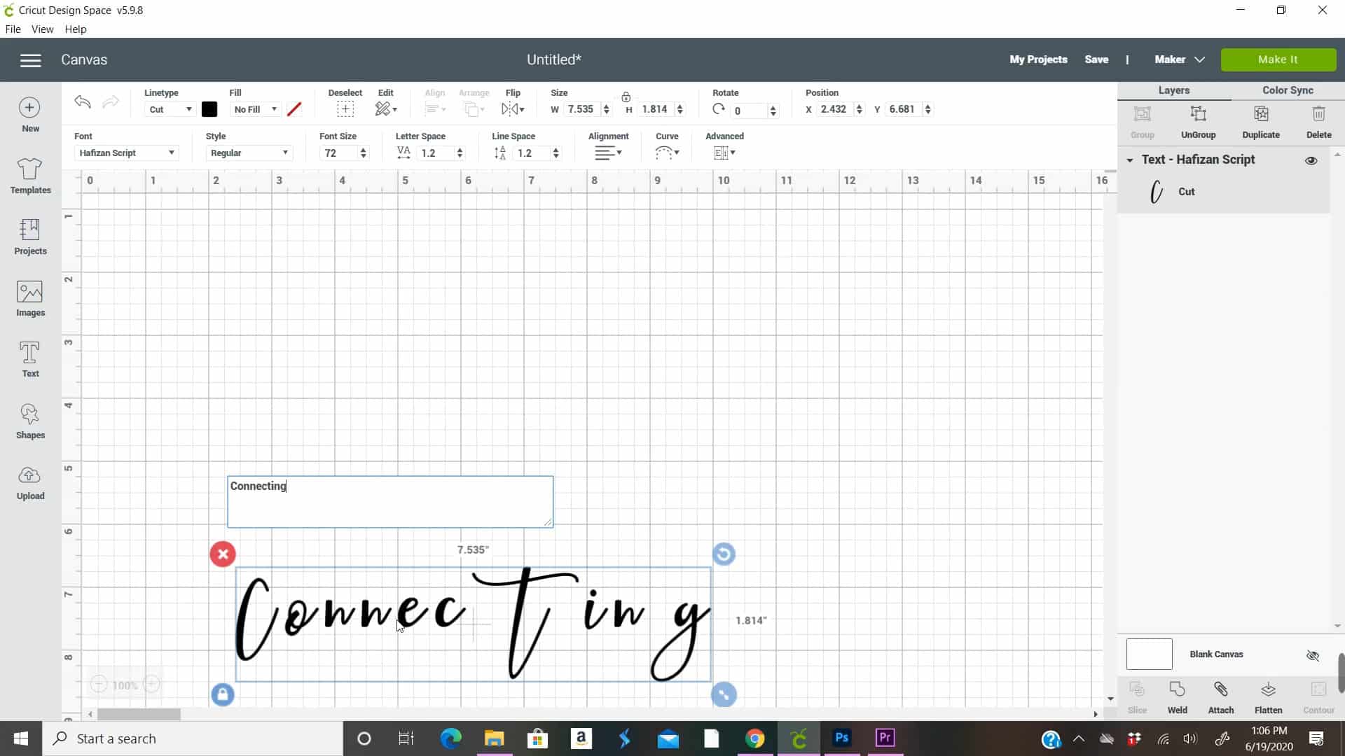Image resolution: width=1345 pixels, height=756 pixels.
Task: Increase Line Space stepper
Action: pyautogui.click(x=556, y=149)
